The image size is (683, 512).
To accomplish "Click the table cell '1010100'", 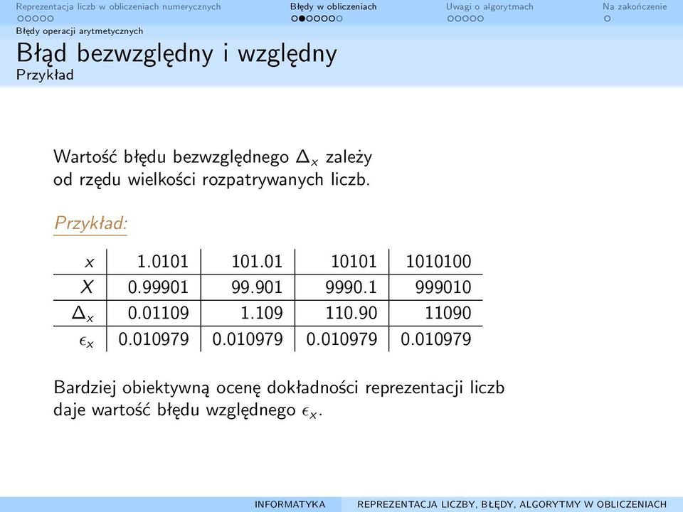I will pos(438,262).
